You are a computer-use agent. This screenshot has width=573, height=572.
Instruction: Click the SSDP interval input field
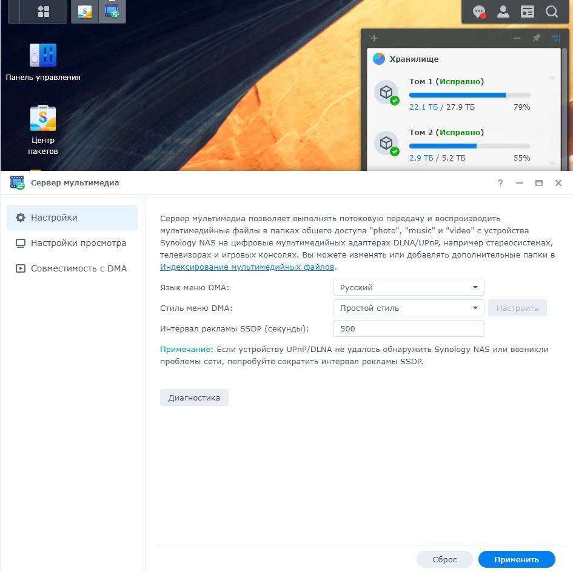[x=408, y=328]
